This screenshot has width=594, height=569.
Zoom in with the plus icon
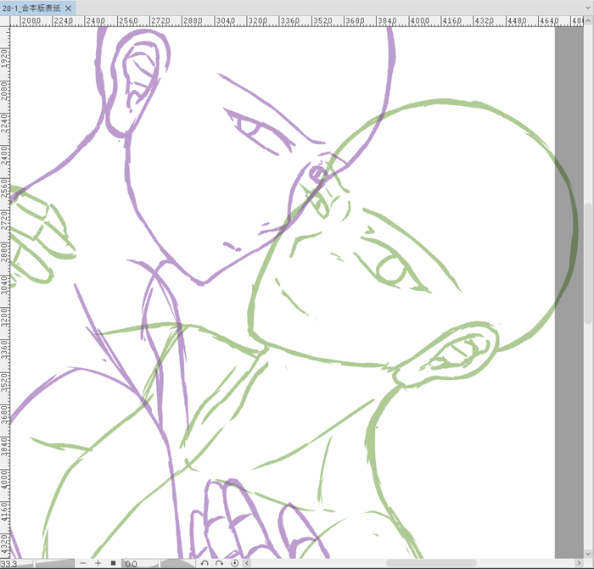click(98, 563)
